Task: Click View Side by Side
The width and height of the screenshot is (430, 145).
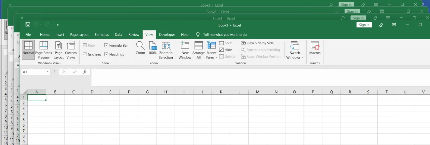Action: click(258, 43)
